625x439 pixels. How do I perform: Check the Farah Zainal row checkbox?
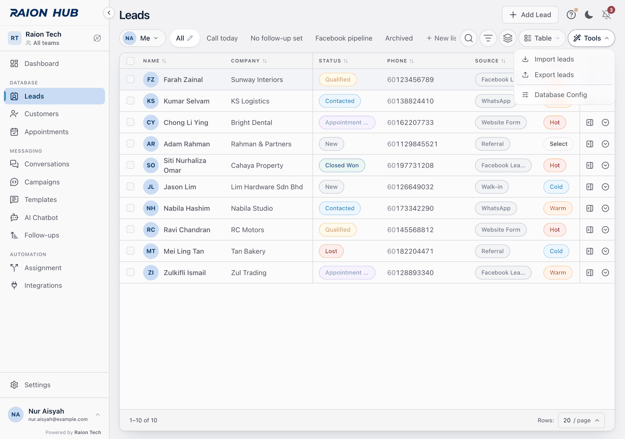point(130,79)
